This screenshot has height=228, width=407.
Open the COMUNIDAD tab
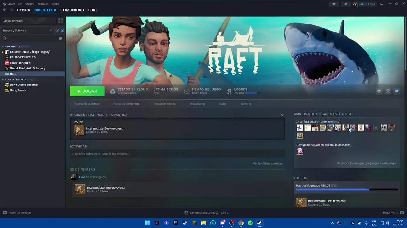coord(72,10)
